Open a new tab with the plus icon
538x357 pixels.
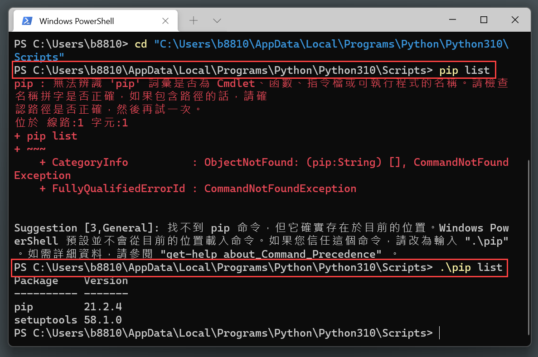click(x=194, y=20)
